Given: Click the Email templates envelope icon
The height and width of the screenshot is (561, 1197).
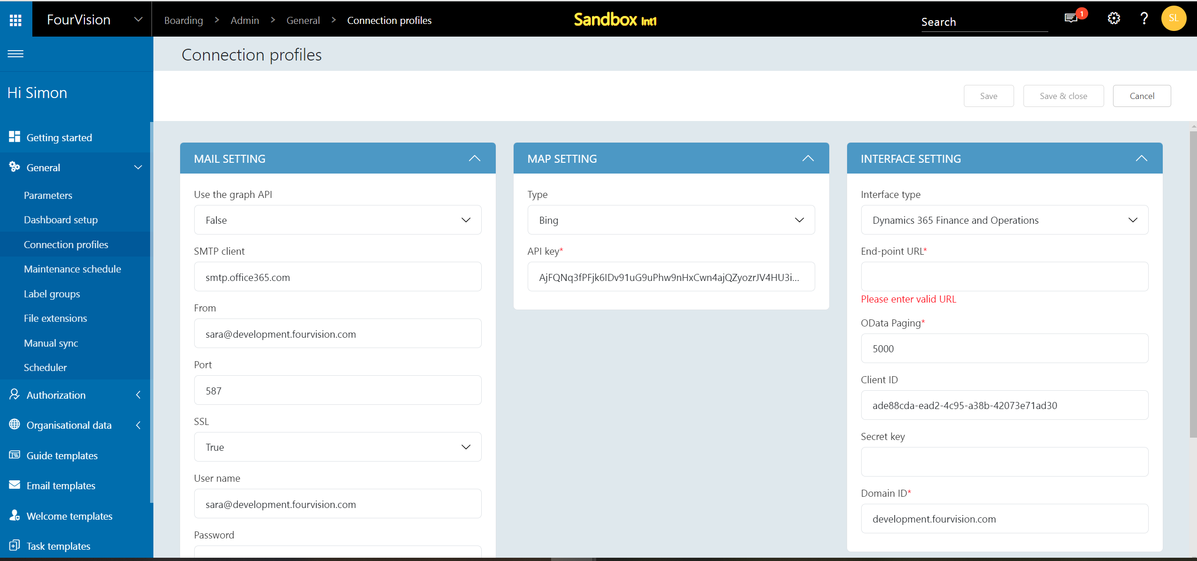Looking at the screenshot, I should pyautogui.click(x=15, y=485).
